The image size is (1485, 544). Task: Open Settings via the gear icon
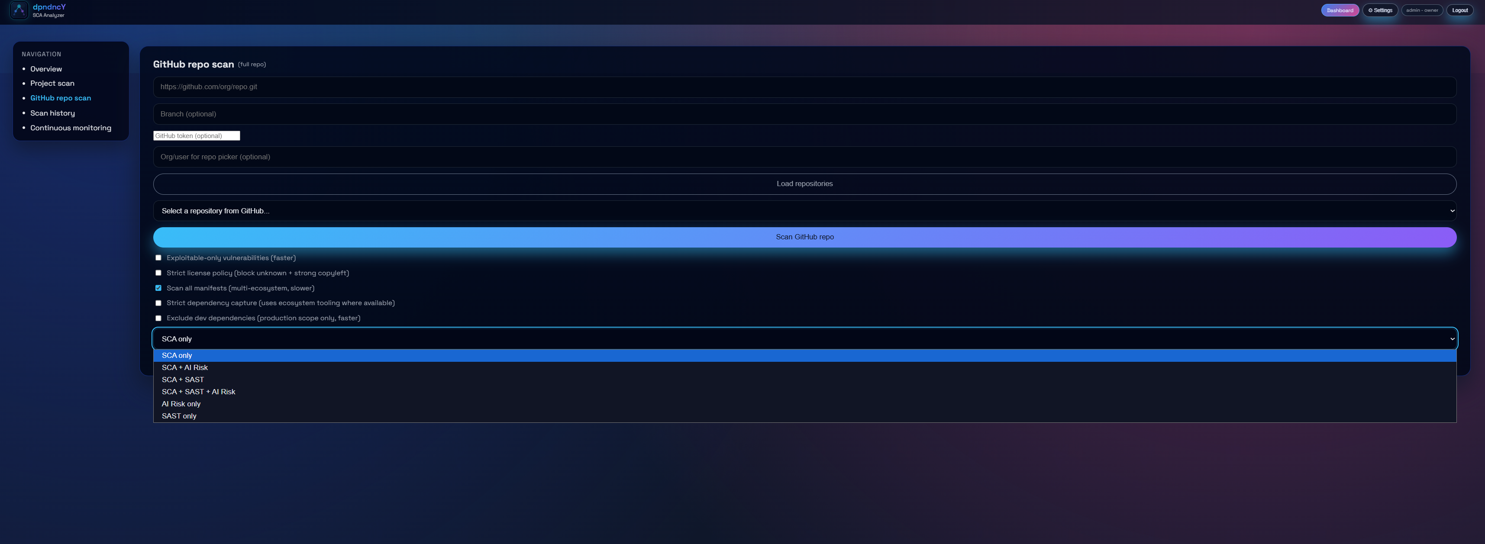(x=1380, y=10)
